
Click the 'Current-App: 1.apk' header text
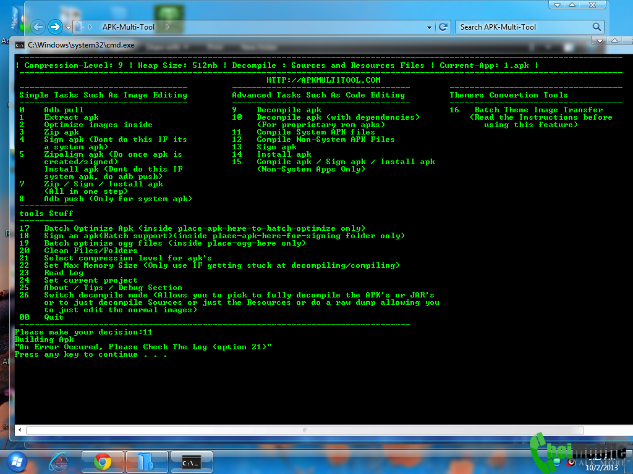[484, 65]
